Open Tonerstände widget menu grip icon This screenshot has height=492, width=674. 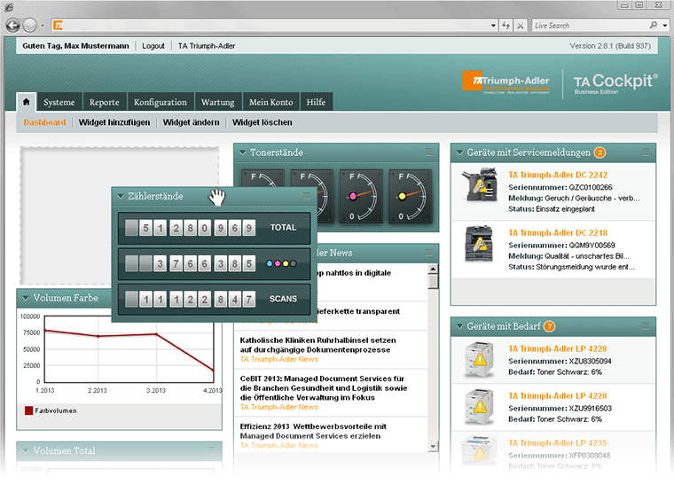point(428,152)
